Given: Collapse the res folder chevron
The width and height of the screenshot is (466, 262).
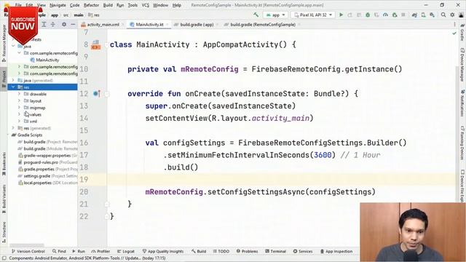Looking at the screenshot, I should pyautogui.click(x=13, y=87).
